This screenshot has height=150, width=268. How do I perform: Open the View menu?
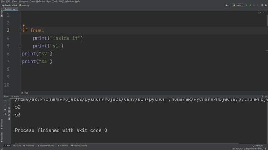[14, 2]
